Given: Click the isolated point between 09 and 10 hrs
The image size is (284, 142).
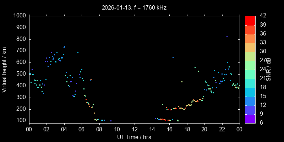Looking at the screenshot, I should [x=111, y=121].
